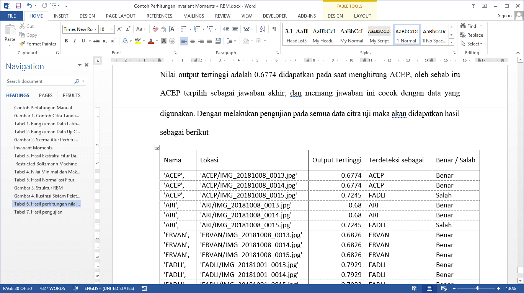The height and width of the screenshot is (293, 524).
Task: Go to heading Tabel 7. Hasil pengujian
Action: [x=38, y=212]
